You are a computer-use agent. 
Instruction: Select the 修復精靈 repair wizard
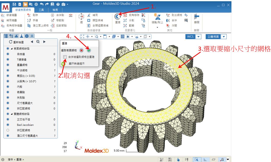point(9,15)
